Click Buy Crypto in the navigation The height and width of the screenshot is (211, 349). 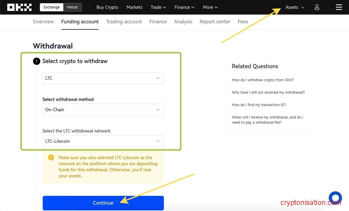[107, 7]
